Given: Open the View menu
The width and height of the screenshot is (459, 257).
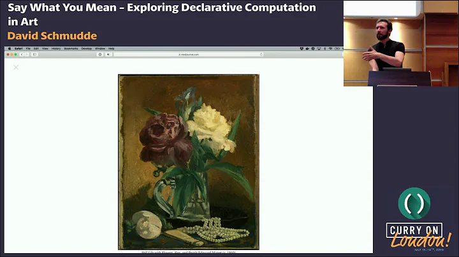Looking at the screenshot, I should (x=45, y=48).
